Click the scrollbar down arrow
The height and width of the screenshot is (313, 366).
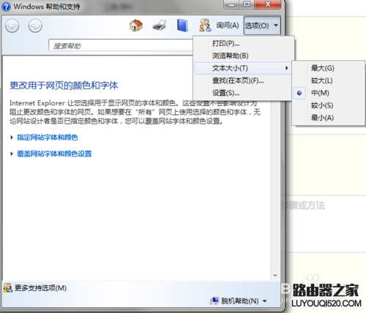(x=275, y=276)
